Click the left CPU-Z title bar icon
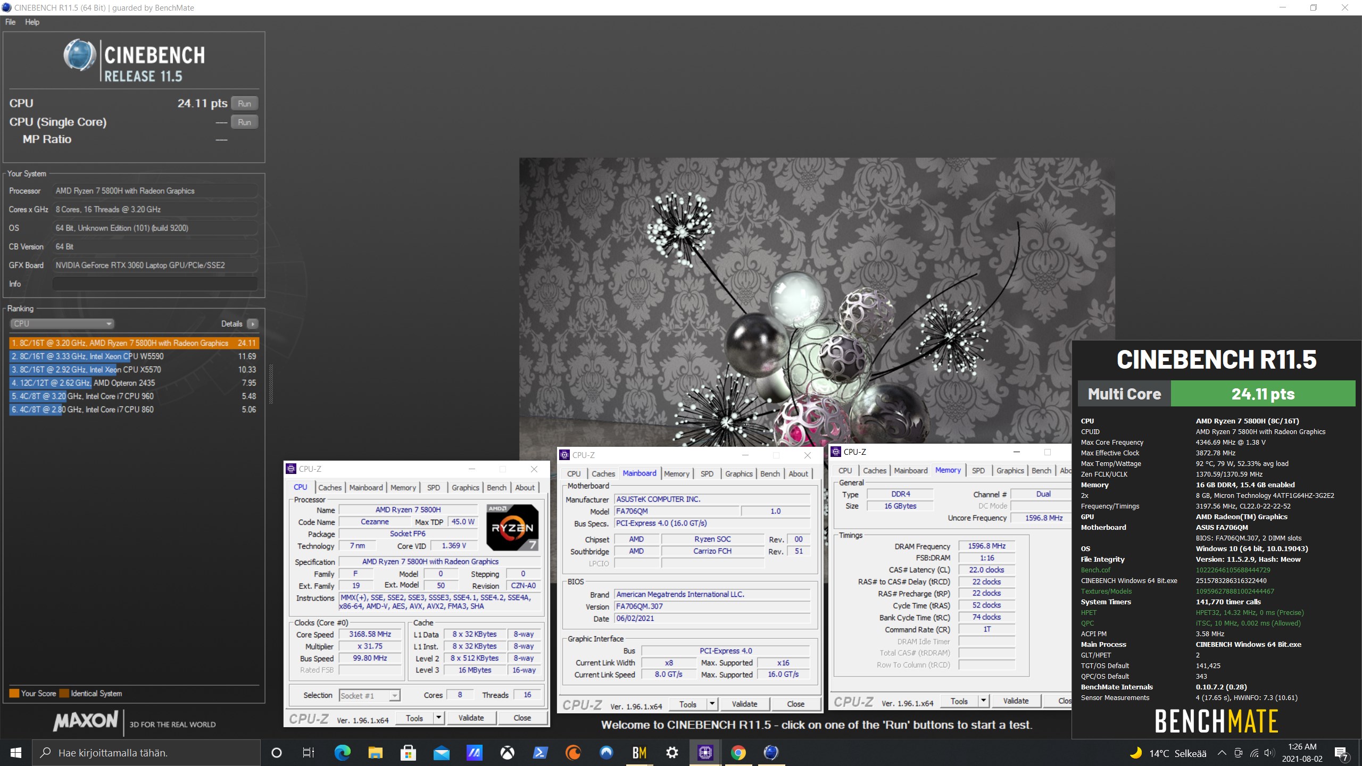1362x766 pixels. (291, 469)
